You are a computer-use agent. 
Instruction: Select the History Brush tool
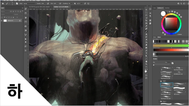(x=146, y=37)
